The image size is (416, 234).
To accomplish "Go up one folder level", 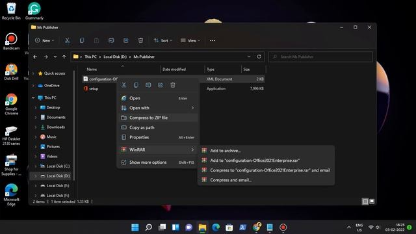I will click(64, 57).
